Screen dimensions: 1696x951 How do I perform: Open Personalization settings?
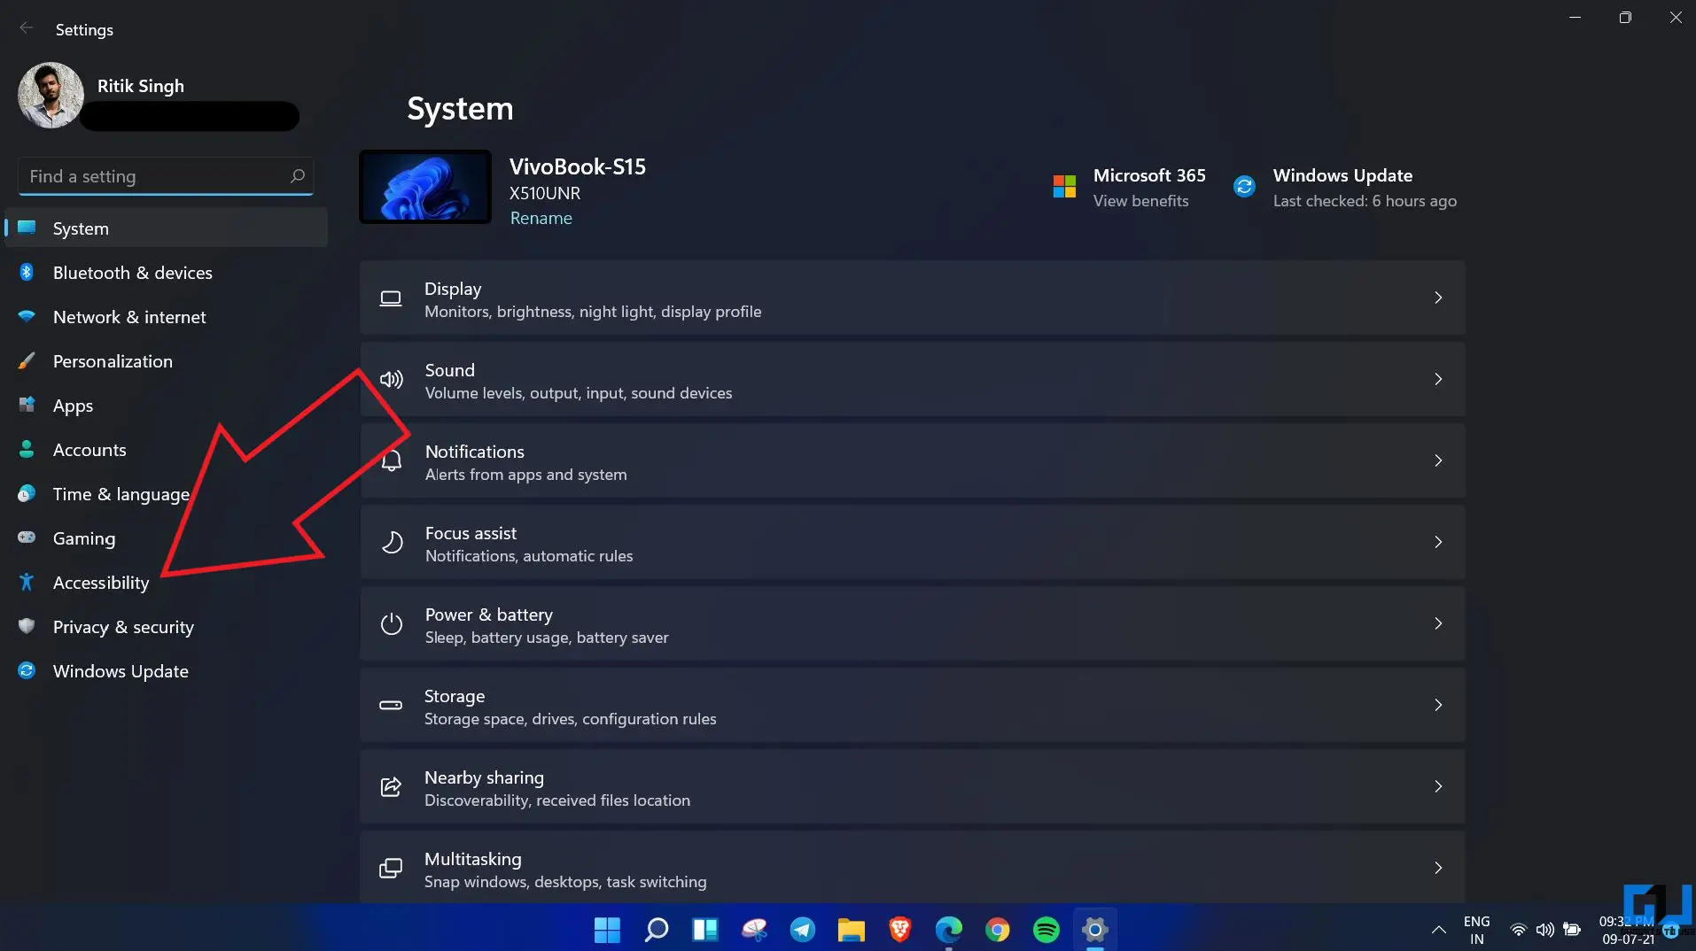pyautogui.click(x=167, y=361)
